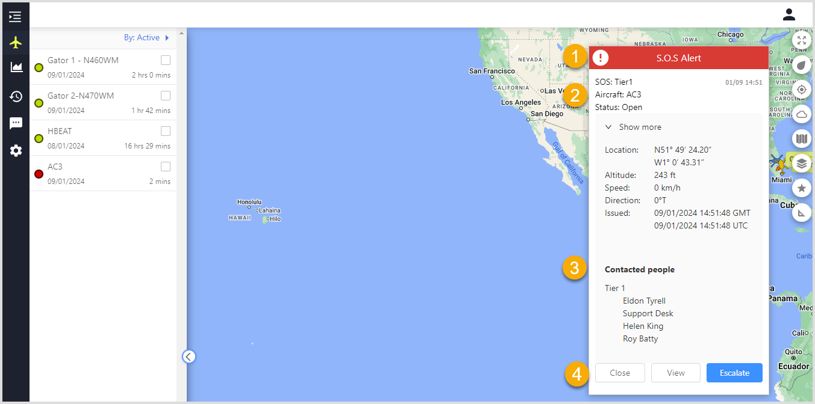This screenshot has height=404, width=815.
Task: Open the Settings gear in sidebar
Action: tap(16, 150)
